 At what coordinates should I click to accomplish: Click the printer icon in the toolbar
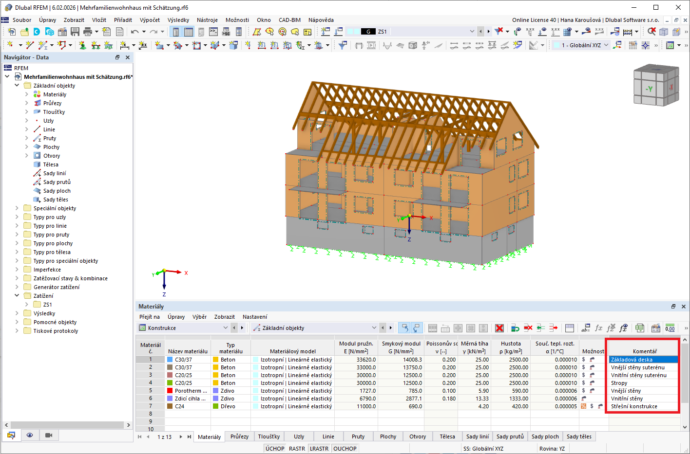[x=88, y=32]
